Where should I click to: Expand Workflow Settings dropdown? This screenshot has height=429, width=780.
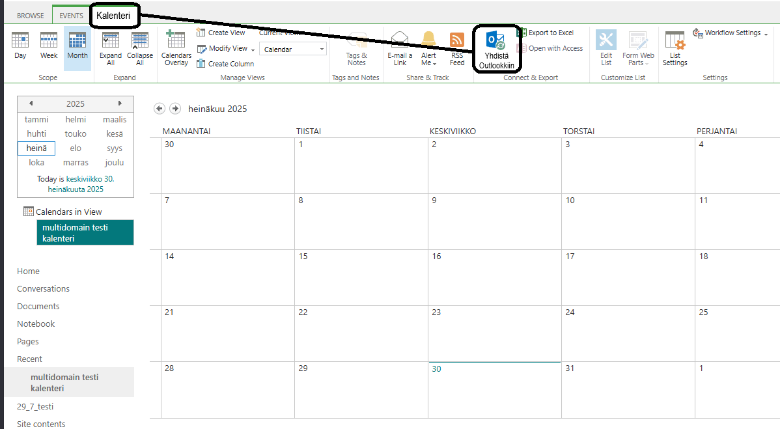pyautogui.click(x=766, y=33)
